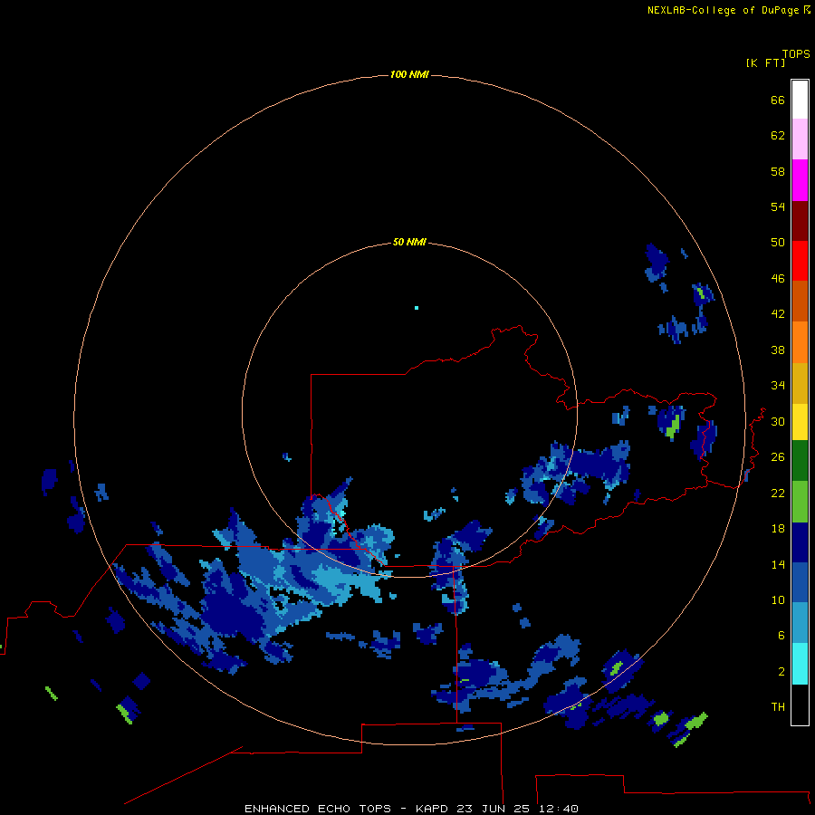Screen dimensions: 815x815
Task: Click the legend value 6
Action: click(781, 636)
